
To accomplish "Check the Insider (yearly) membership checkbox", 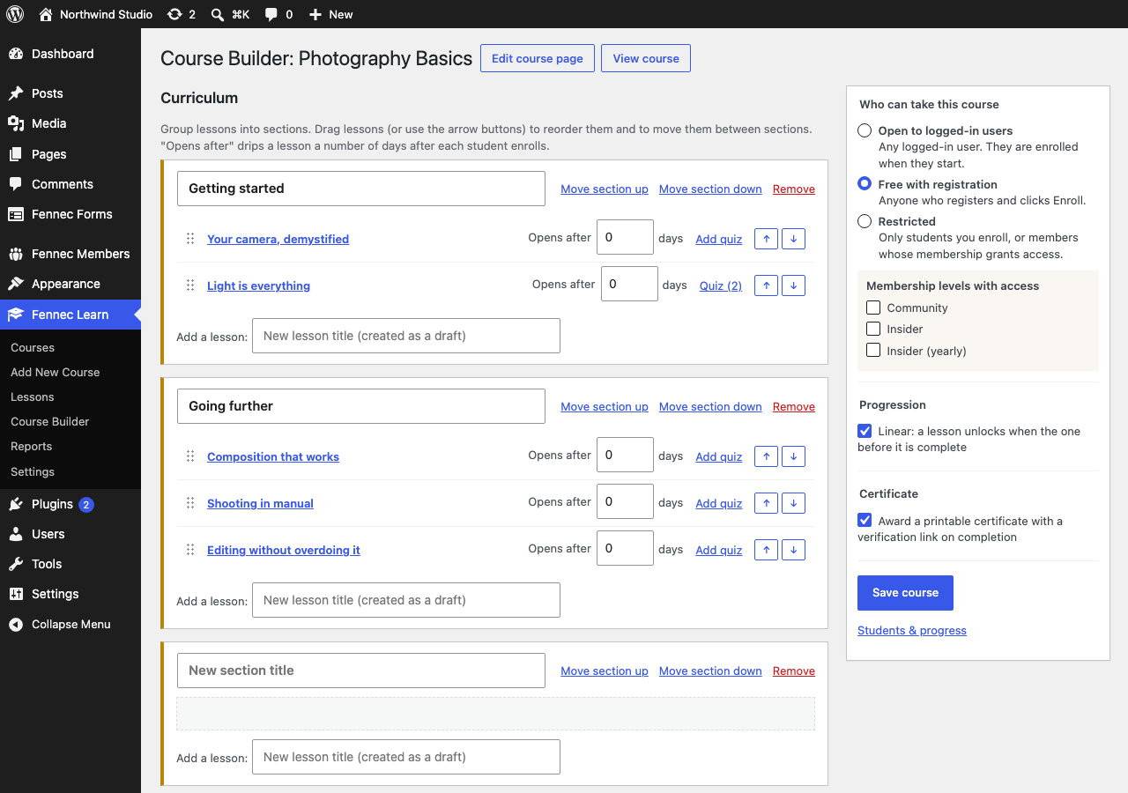I will 873,350.
